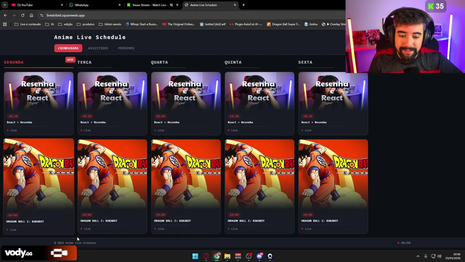Open Terça's Dragon Ball Kakarot thumbnail
This screenshot has width=465, height=262.
pos(112,174)
